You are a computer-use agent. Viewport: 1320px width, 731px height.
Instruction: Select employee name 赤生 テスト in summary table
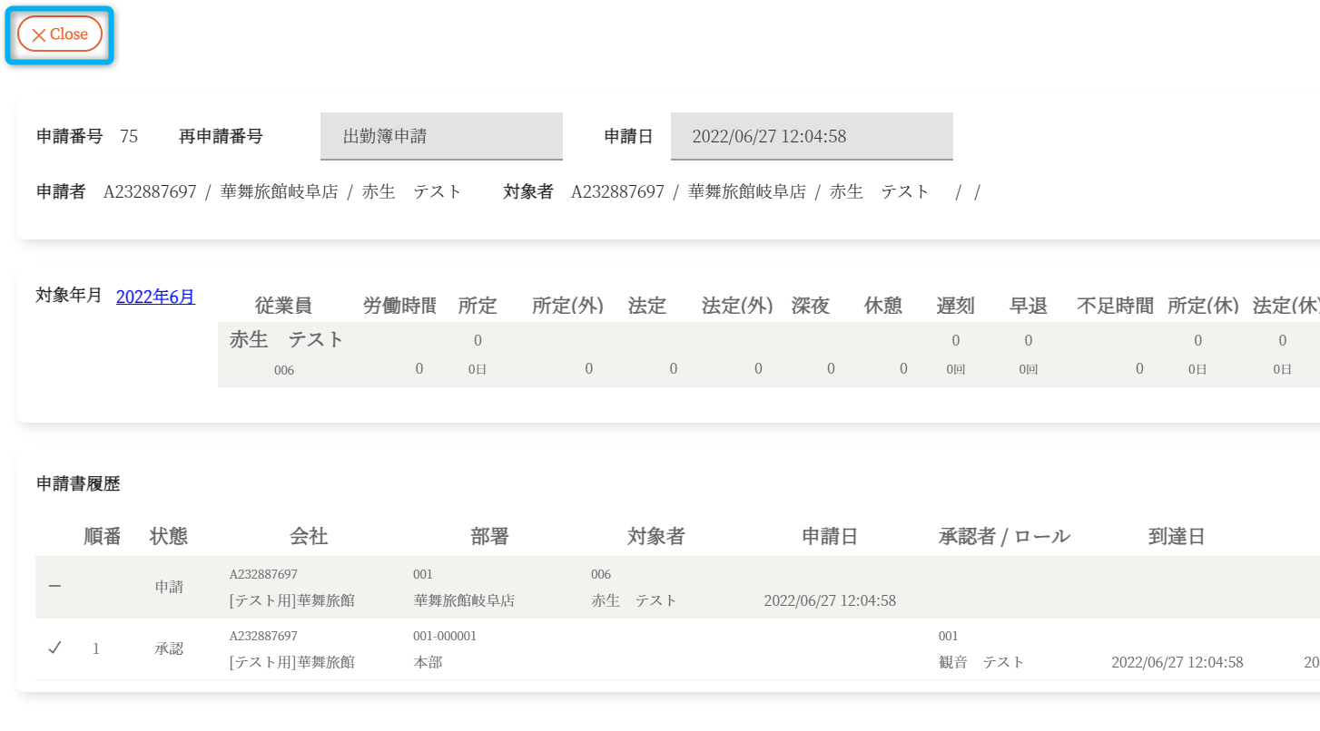tap(287, 339)
